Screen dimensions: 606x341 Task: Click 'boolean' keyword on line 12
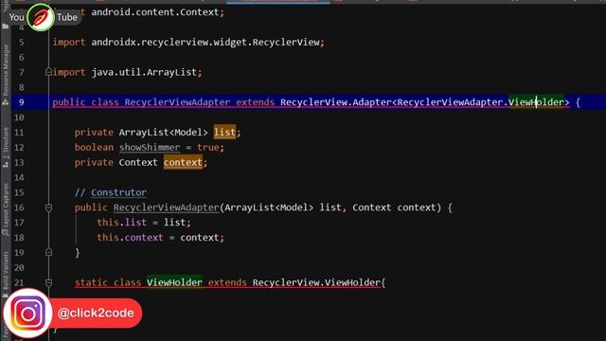point(94,148)
